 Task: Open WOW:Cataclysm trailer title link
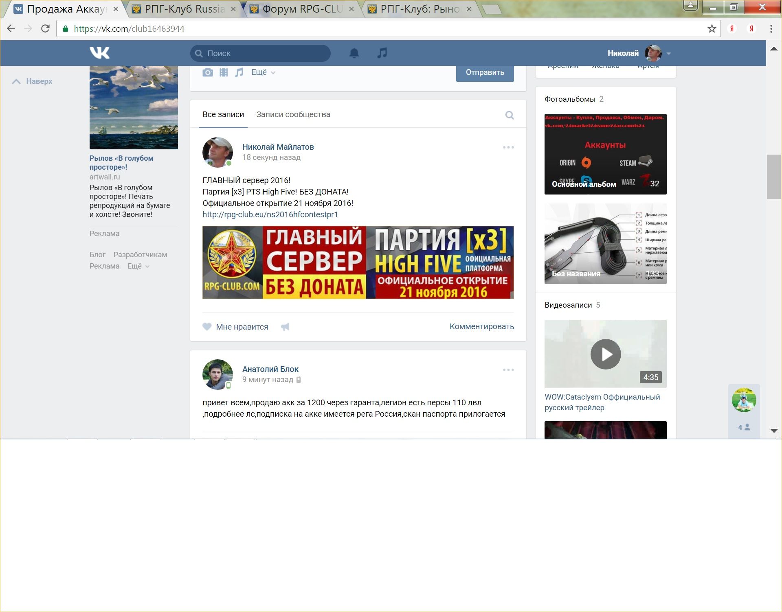point(602,402)
